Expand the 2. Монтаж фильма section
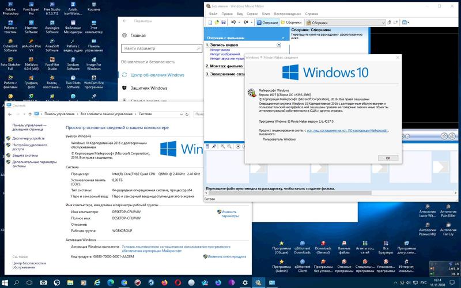 click(x=224, y=66)
